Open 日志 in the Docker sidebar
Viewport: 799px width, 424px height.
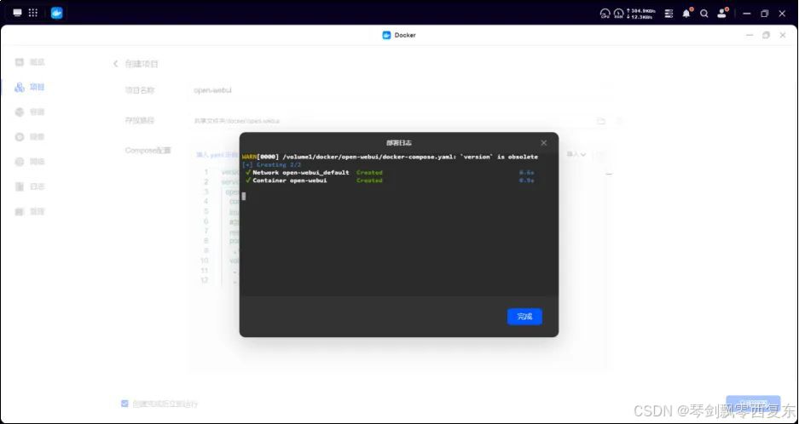[30, 186]
